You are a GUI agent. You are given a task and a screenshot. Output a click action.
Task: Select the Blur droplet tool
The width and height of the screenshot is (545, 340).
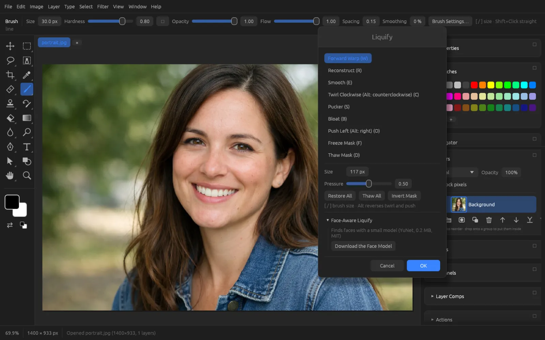pyautogui.click(x=10, y=132)
